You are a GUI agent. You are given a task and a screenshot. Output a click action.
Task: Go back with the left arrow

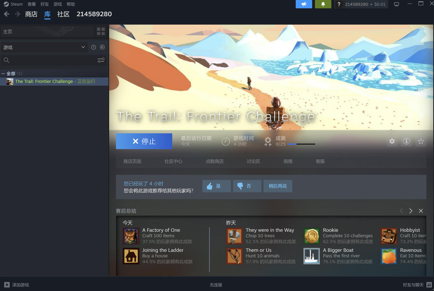(x=6, y=14)
